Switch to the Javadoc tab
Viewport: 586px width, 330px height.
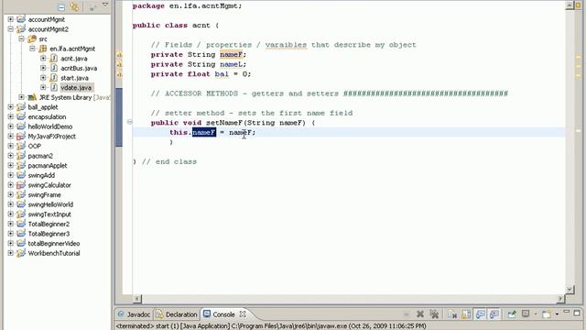click(135, 314)
